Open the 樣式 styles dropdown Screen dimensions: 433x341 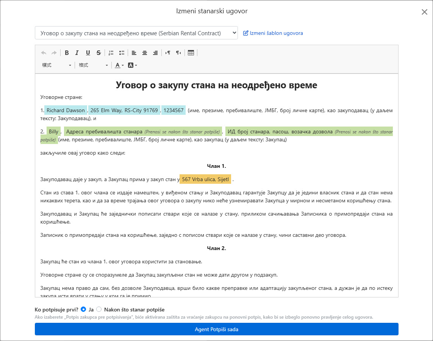pyautogui.click(x=56, y=65)
